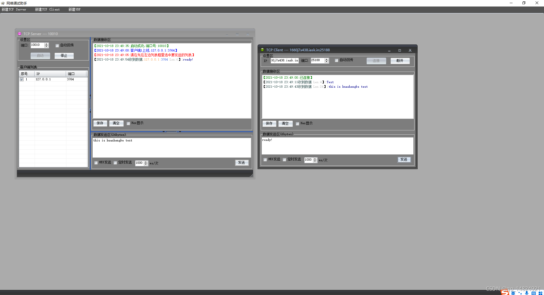Image resolution: width=544 pixels, height=295 pixels.
Task: Click the vertical splitter handle beside 客户端列表
Action: tap(90, 104)
